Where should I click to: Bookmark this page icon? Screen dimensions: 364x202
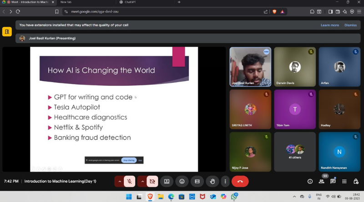(x=56, y=12)
